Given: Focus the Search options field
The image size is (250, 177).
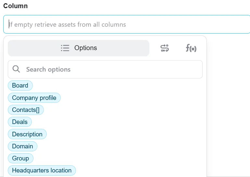Looking at the screenshot, I should [105, 69].
